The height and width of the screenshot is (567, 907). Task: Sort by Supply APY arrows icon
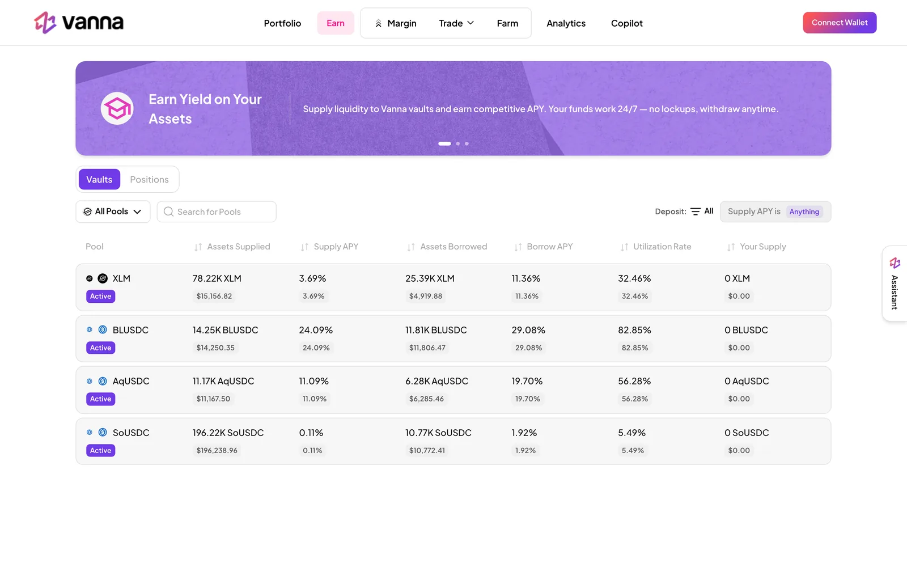(304, 247)
